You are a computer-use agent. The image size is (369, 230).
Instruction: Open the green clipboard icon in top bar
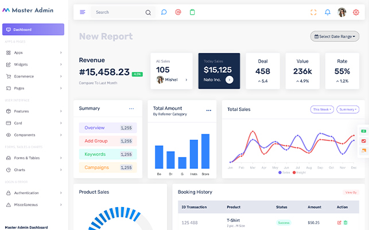pyautogui.click(x=192, y=12)
